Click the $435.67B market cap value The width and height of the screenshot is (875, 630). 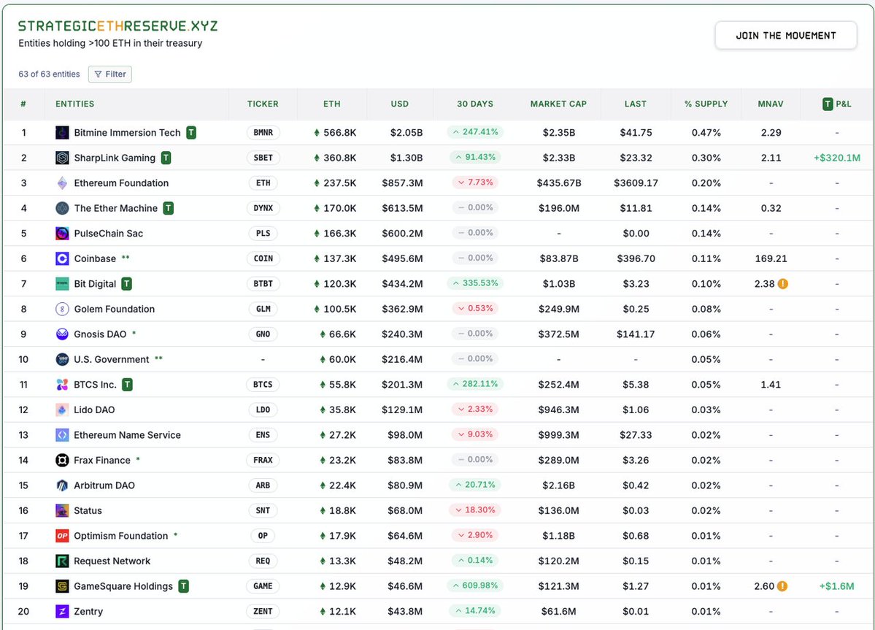tap(558, 183)
